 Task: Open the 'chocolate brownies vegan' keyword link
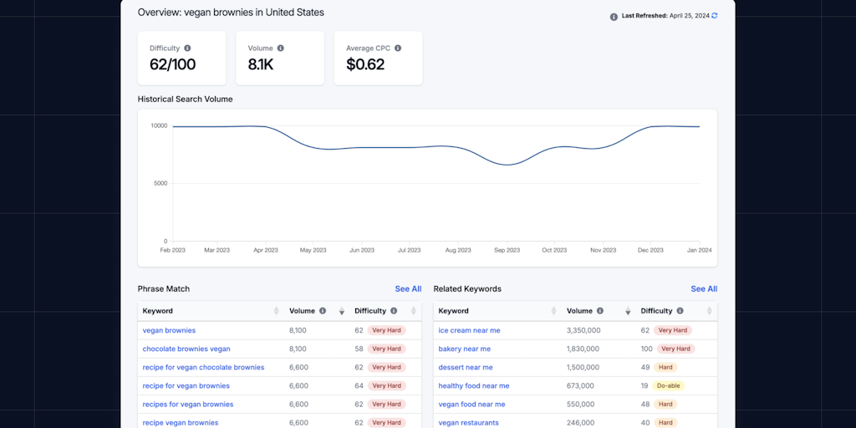[x=186, y=349]
